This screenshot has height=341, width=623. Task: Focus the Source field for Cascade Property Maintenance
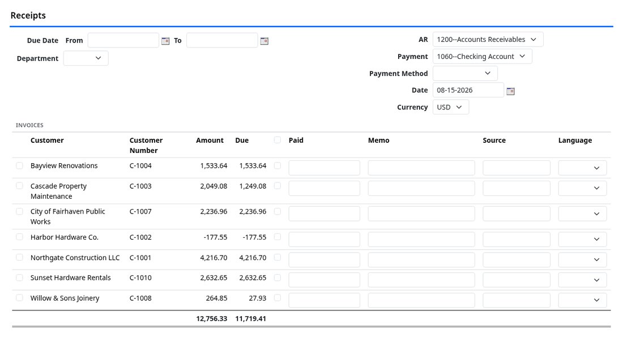click(x=517, y=188)
